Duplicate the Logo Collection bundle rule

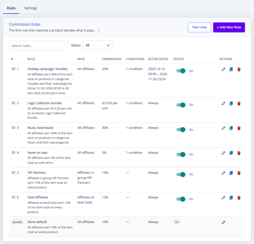point(231,104)
